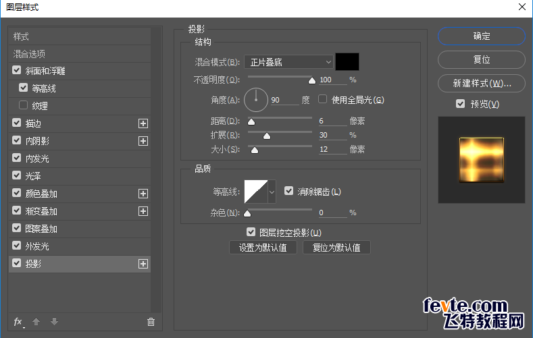Uncheck the 等高线 sub-option checkbox
This screenshot has width=533, height=338.
click(x=23, y=88)
